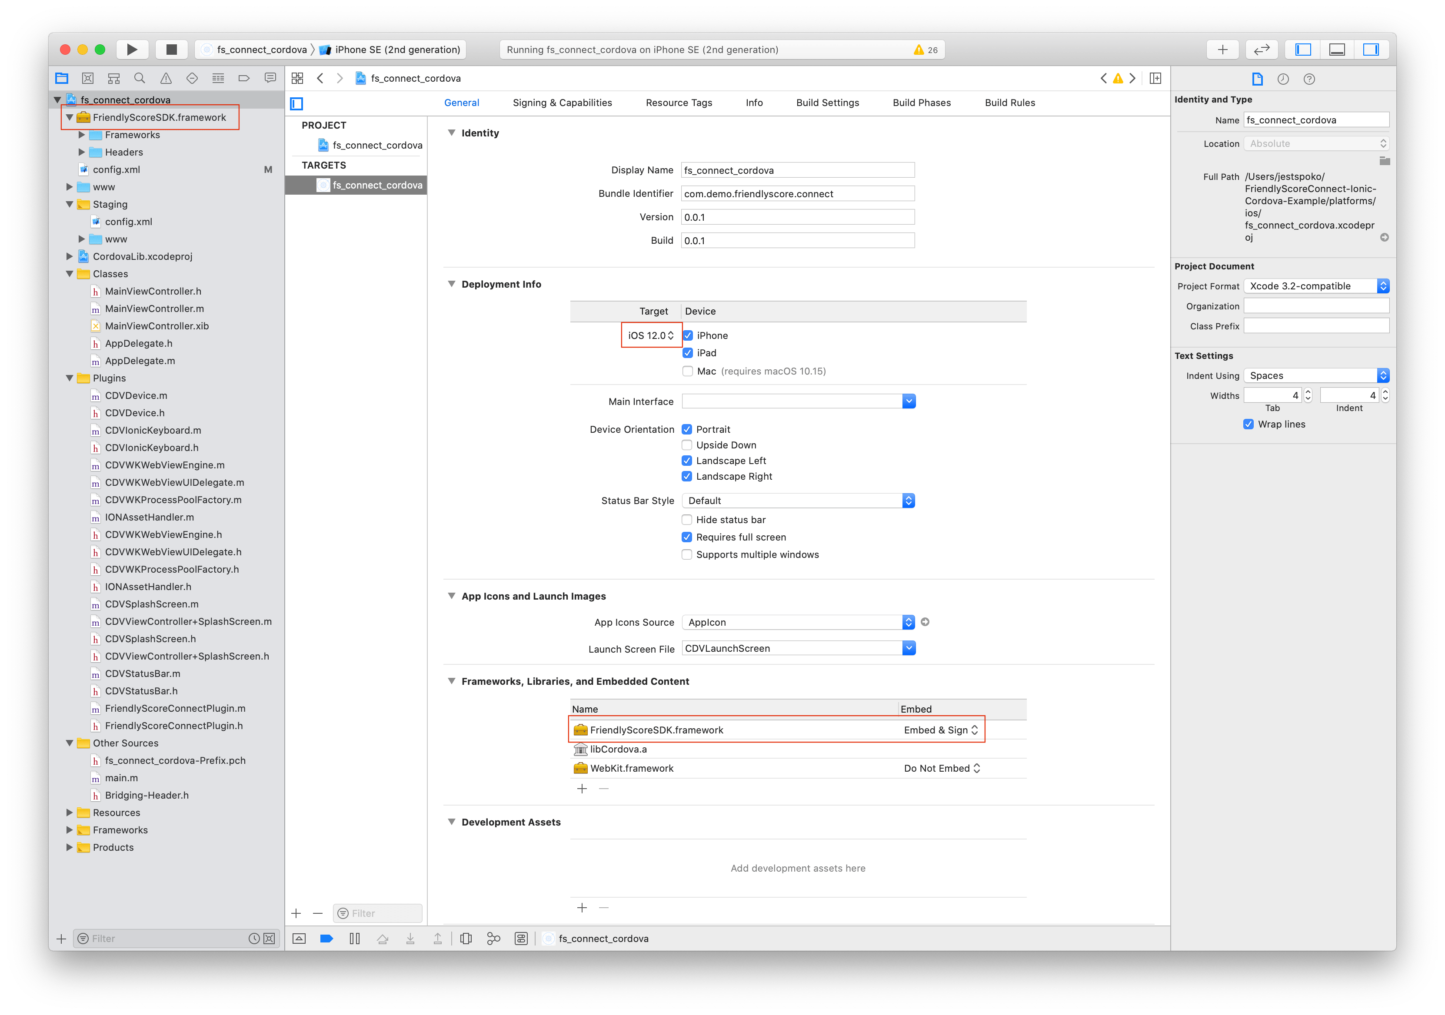Select the Find navigator magnifying glass
Image resolution: width=1445 pixels, height=1015 pixels.
point(139,78)
